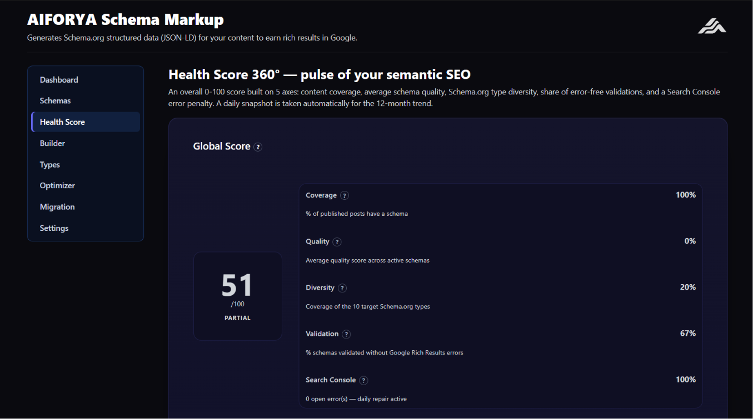
Task: Open the Settings page
Action: 86,228
